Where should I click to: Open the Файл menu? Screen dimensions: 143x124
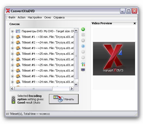[12, 17]
